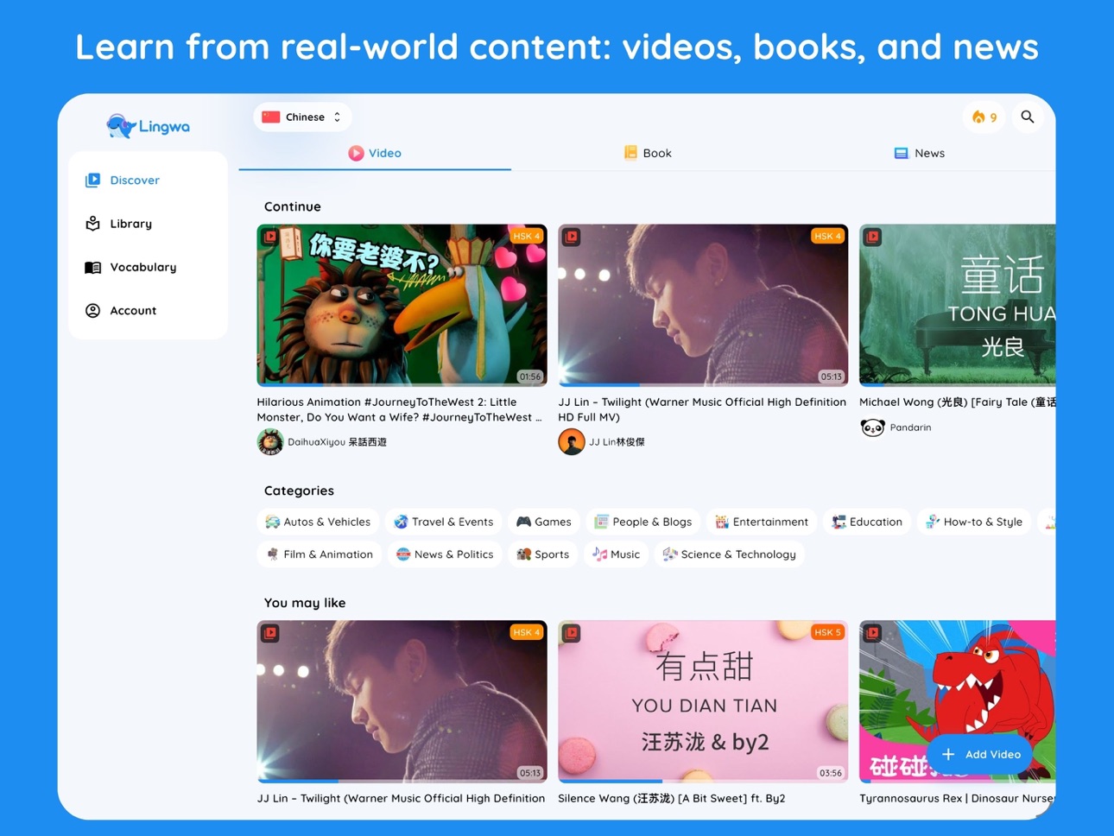Select the Travel & Events category
This screenshot has width=1114, height=836.
click(444, 522)
